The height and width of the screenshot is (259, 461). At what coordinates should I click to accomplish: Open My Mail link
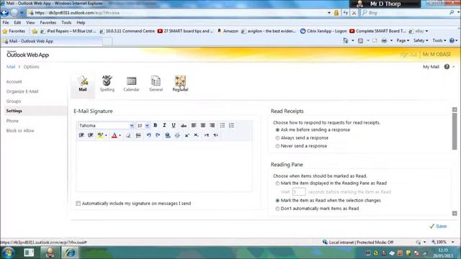431,67
